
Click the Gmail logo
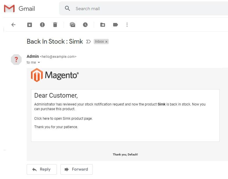pyautogui.click(x=19, y=9)
